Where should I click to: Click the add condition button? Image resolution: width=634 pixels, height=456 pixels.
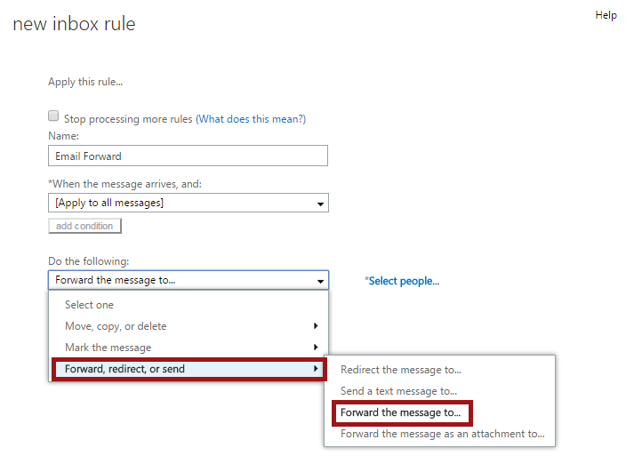(x=84, y=226)
